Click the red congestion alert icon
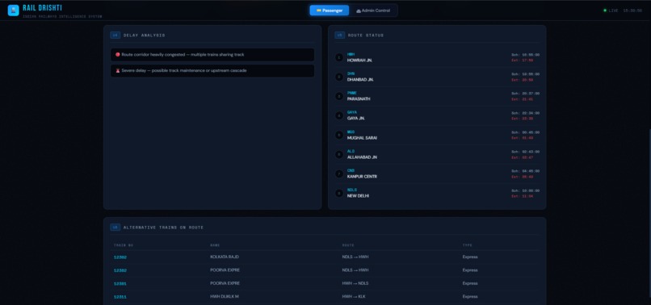 pyautogui.click(x=118, y=54)
